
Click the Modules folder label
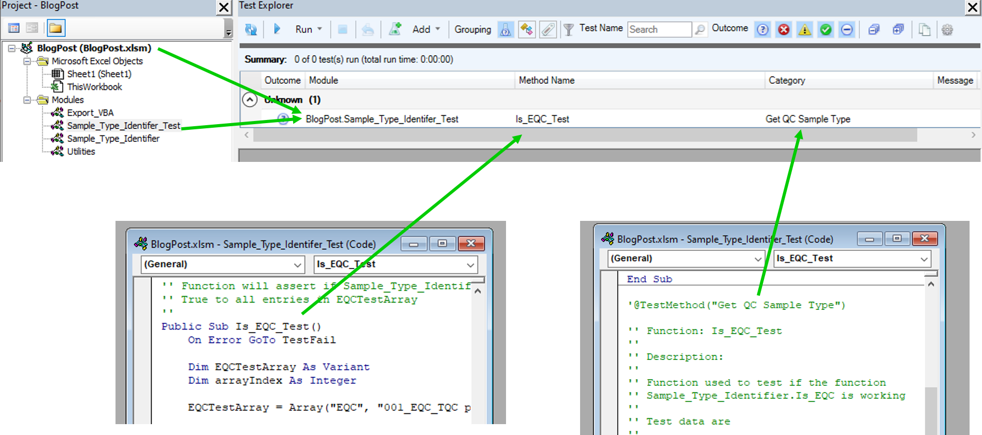(67, 100)
